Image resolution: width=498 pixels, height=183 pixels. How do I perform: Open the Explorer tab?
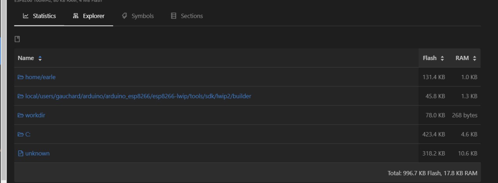click(x=89, y=16)
